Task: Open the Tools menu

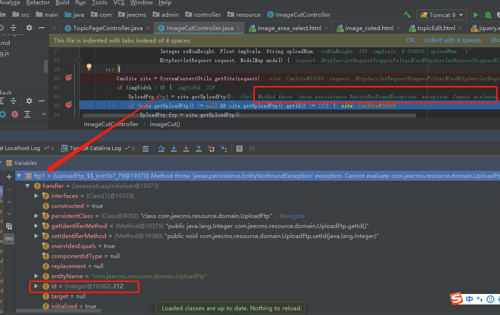Action: coord(100,3)
